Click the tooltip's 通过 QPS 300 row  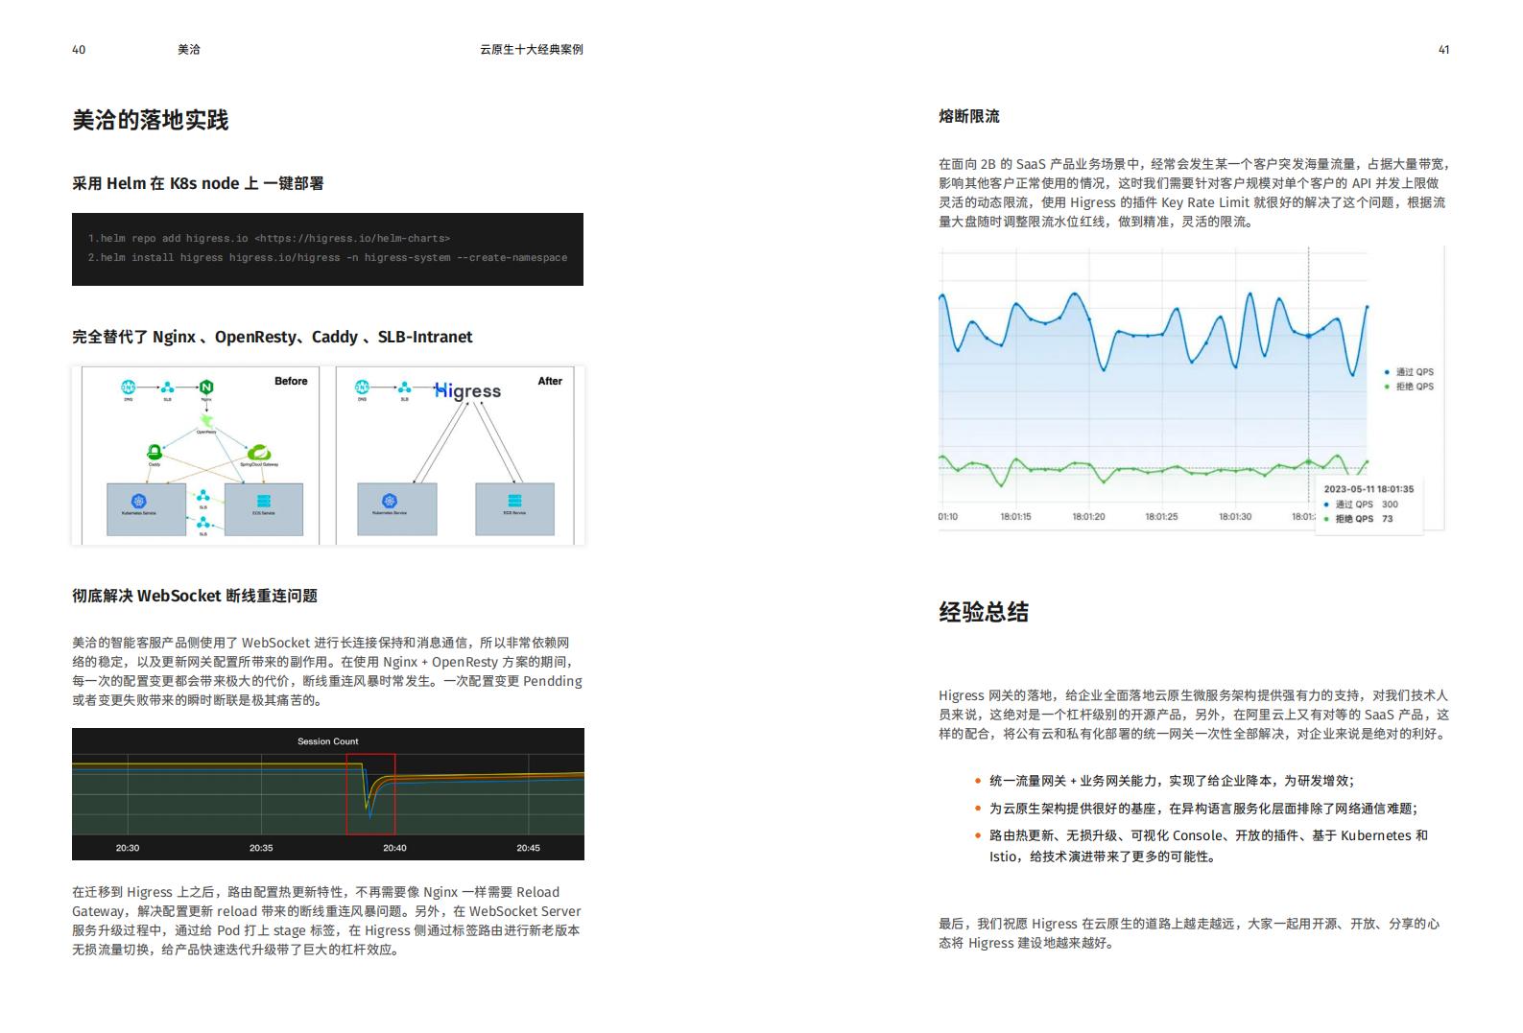coord(1361,504)
